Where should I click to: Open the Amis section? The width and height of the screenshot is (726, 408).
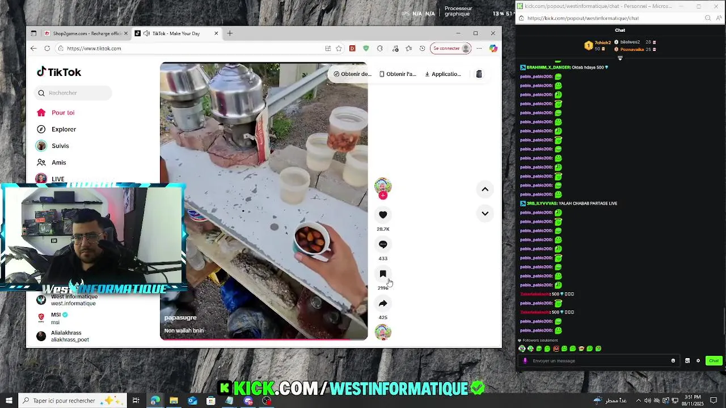click(x=58, y=163)
